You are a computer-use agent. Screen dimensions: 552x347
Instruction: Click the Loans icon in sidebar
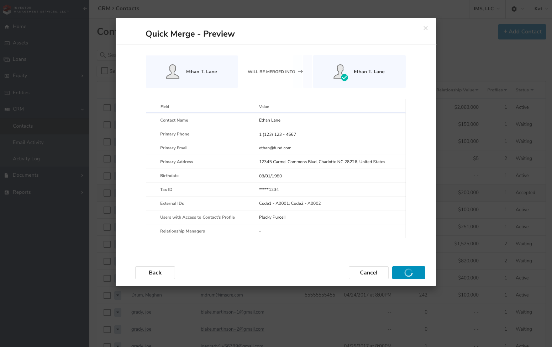[x=7, y=59]
